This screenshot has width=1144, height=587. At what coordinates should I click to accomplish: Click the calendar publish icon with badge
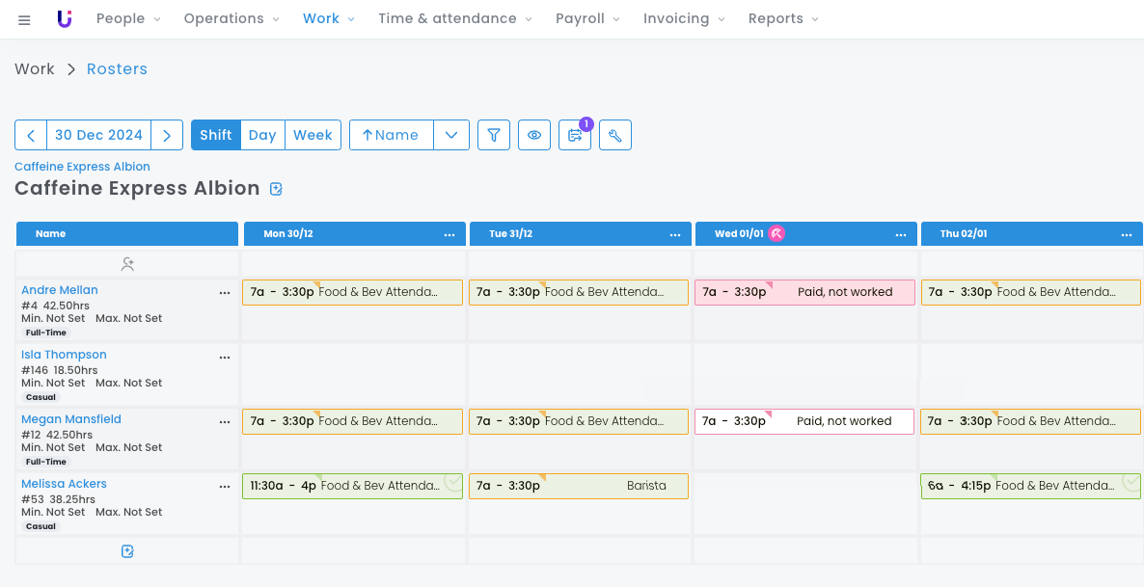tap(575, 135)
